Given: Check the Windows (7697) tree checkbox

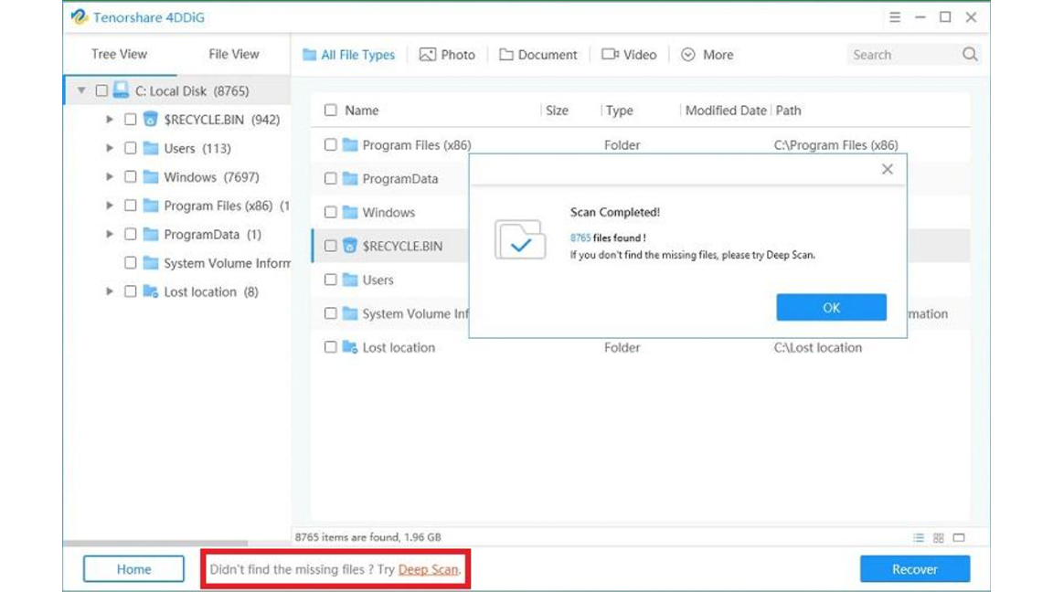Looking at the screenshot, I should [x=131, y=176].
